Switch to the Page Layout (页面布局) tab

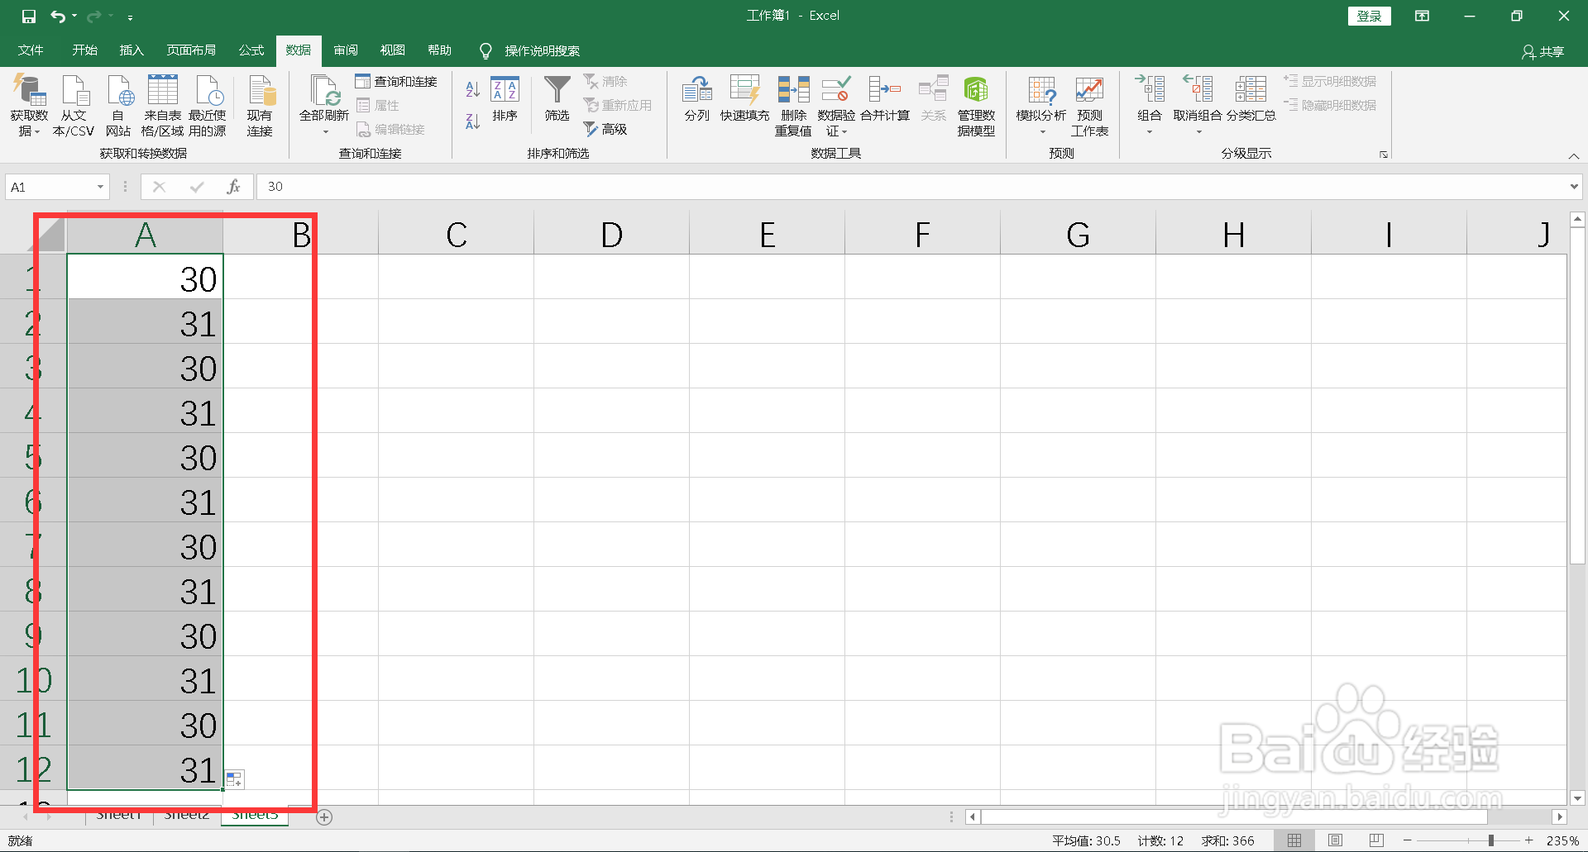point(191,50)
